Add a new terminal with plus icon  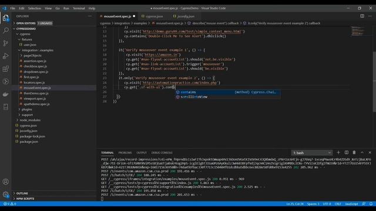338,152
